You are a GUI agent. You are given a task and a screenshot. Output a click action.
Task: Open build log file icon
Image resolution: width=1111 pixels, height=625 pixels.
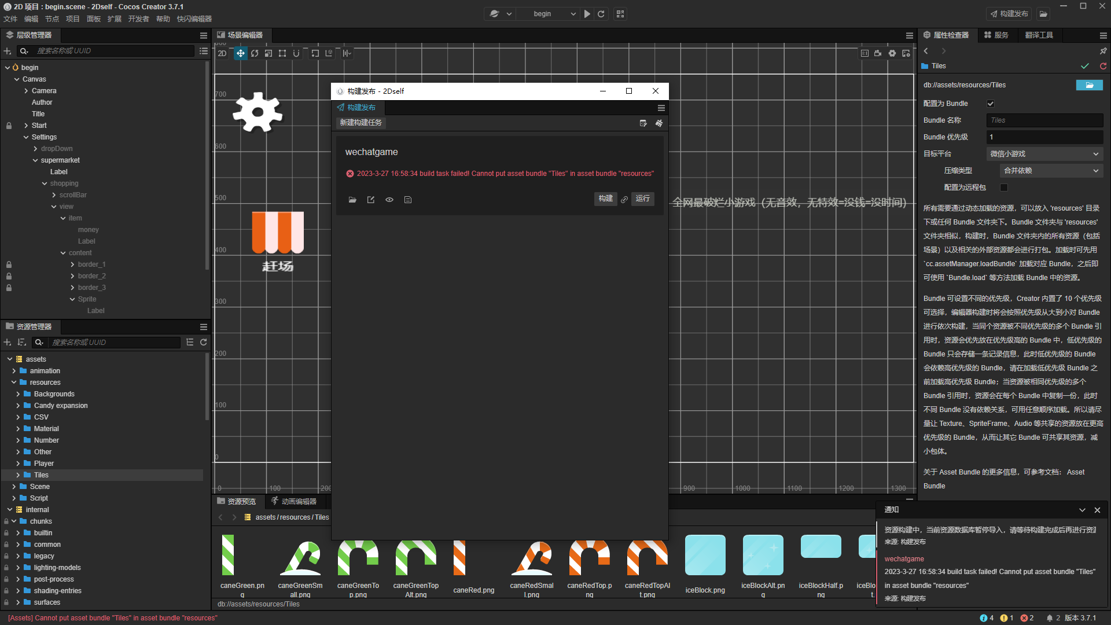tap(408, 200)
